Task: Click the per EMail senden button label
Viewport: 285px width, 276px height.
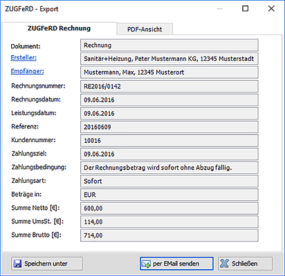Action: pos(176,264)
